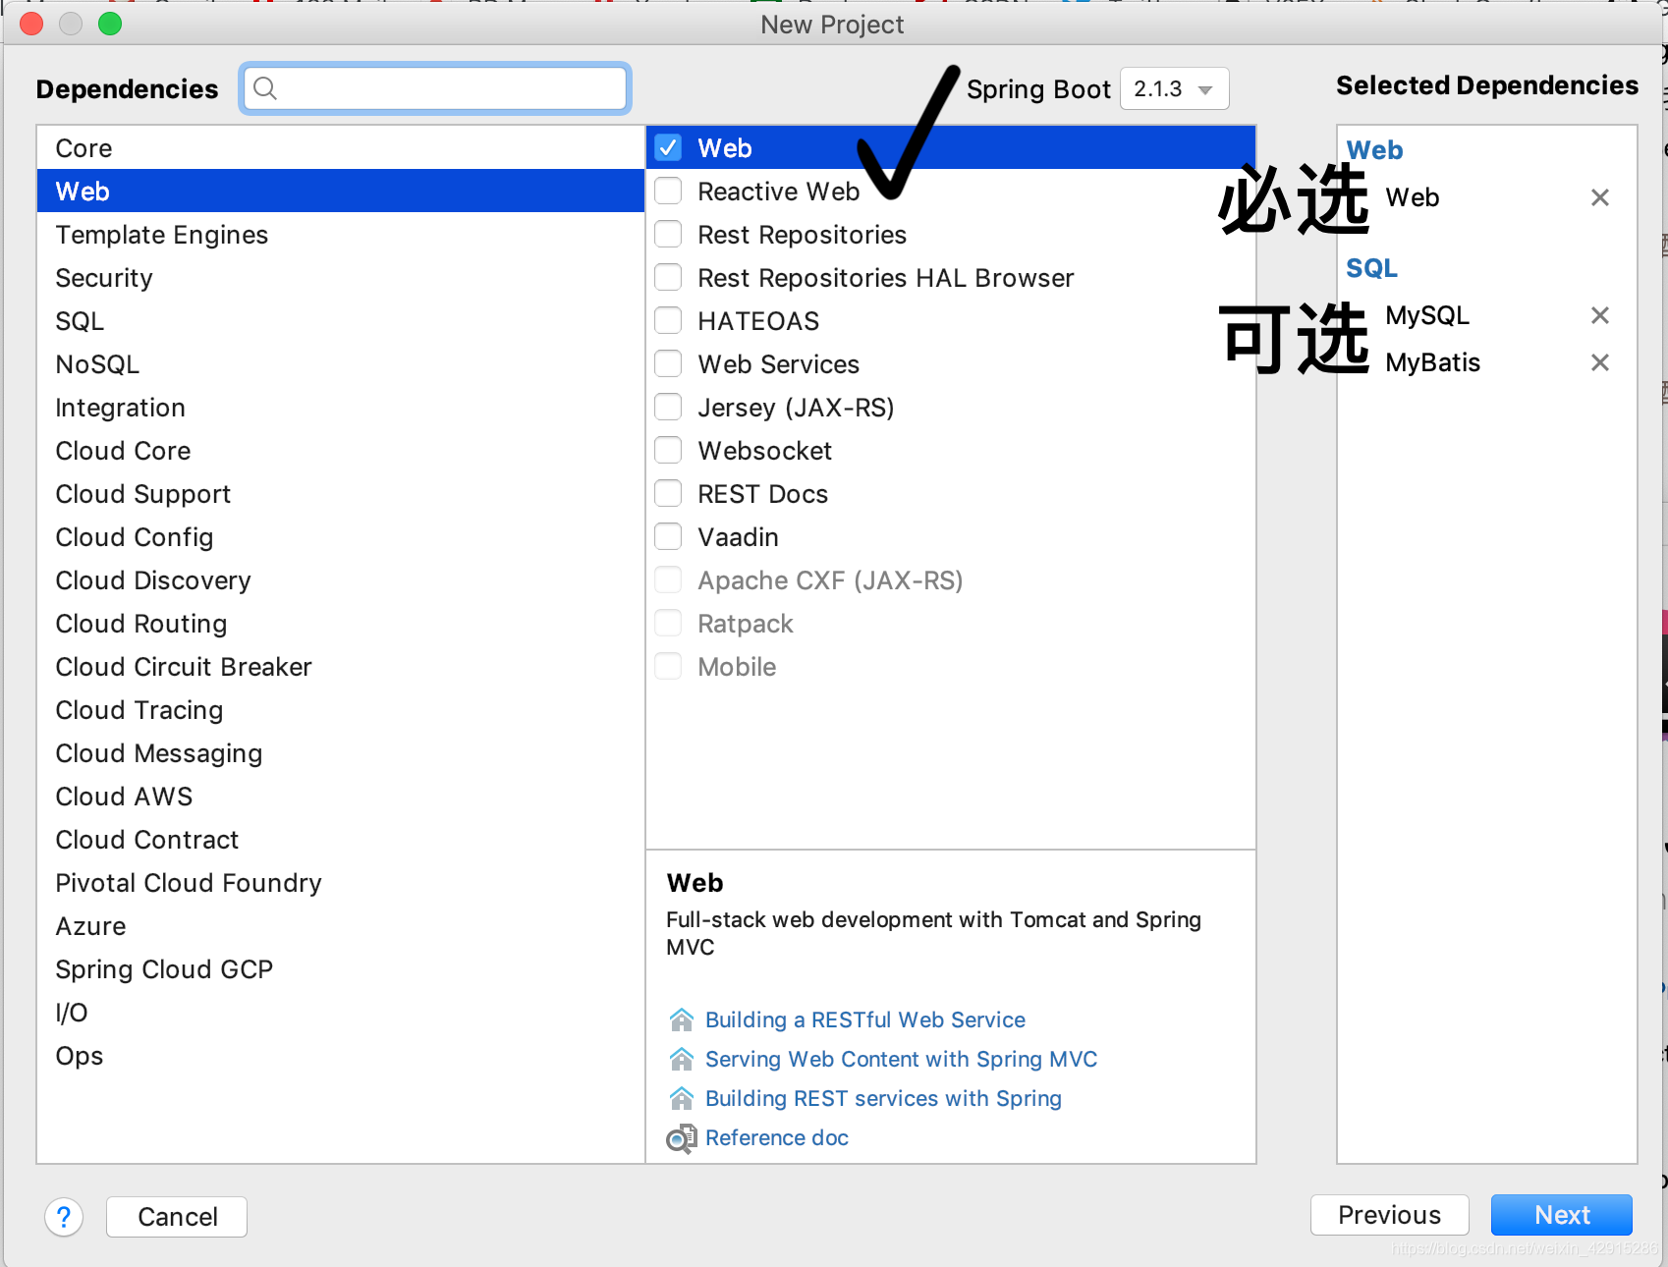
Task: Open Building REST services with Spring link
Action: (x=884, y=1098)
